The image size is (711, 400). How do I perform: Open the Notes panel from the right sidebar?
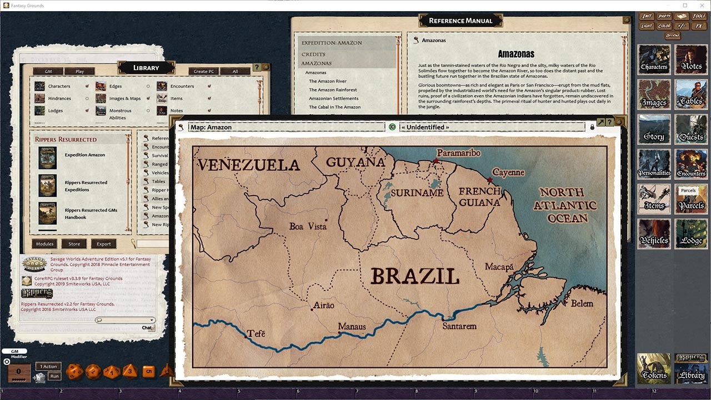[x=690, y=59]
